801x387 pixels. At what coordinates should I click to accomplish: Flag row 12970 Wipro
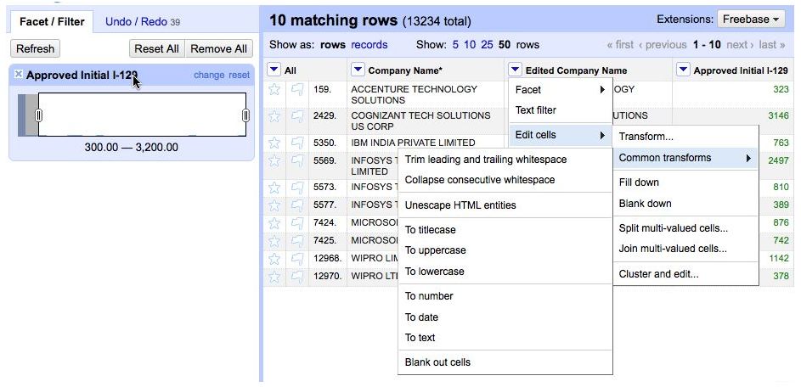pos(296,276)
